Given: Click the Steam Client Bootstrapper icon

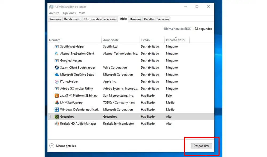Looking at the screenshot, I should pyautogui.click(x=57, y=68).
